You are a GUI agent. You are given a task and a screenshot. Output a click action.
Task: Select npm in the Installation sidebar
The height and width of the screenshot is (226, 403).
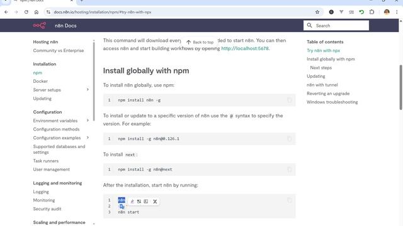pos(38,73)
